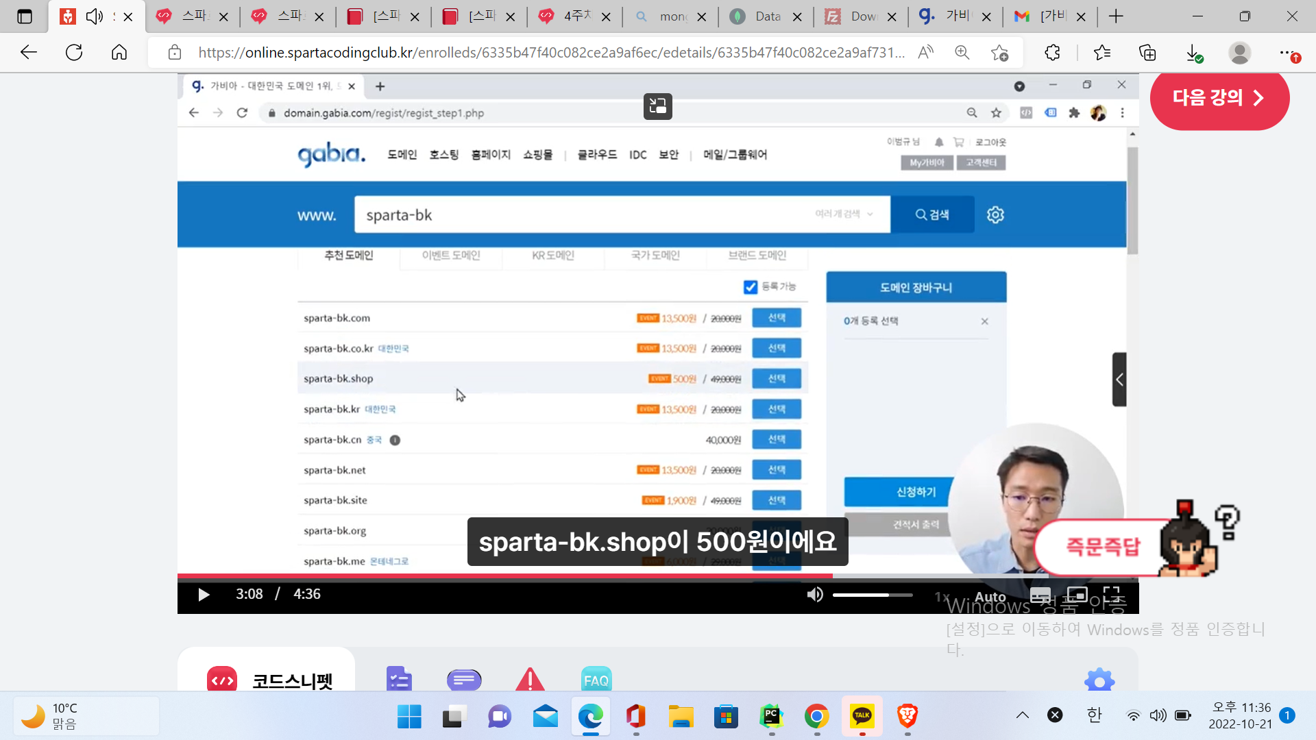This screenshot has height=740, width=1316.
Task: Show hidden system tray icons
Action: [1023, 715]
